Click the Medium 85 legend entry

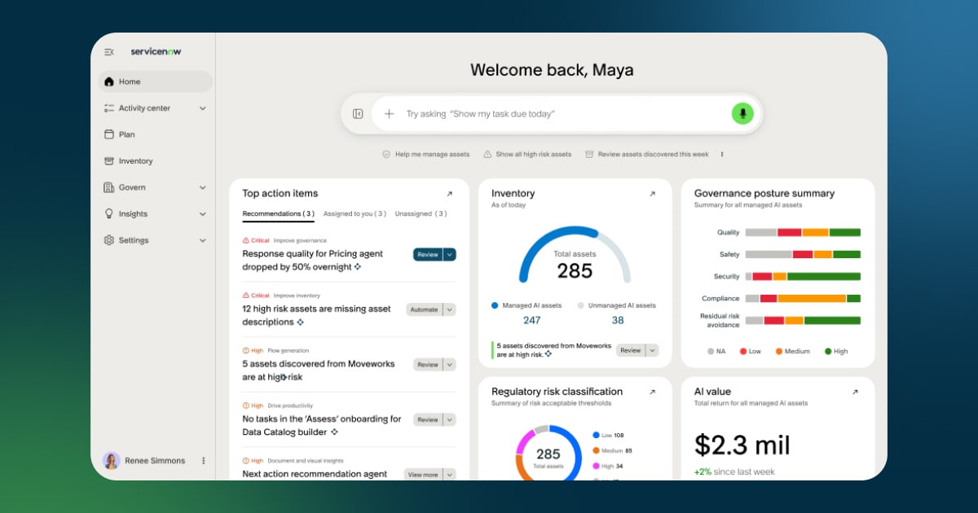tap(612, 450)
